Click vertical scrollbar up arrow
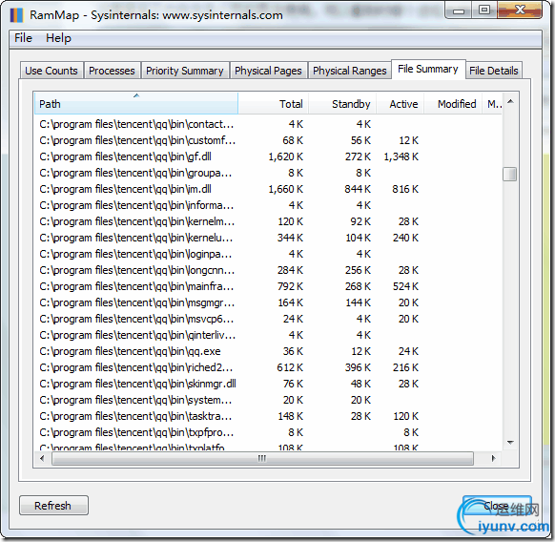 510,102
